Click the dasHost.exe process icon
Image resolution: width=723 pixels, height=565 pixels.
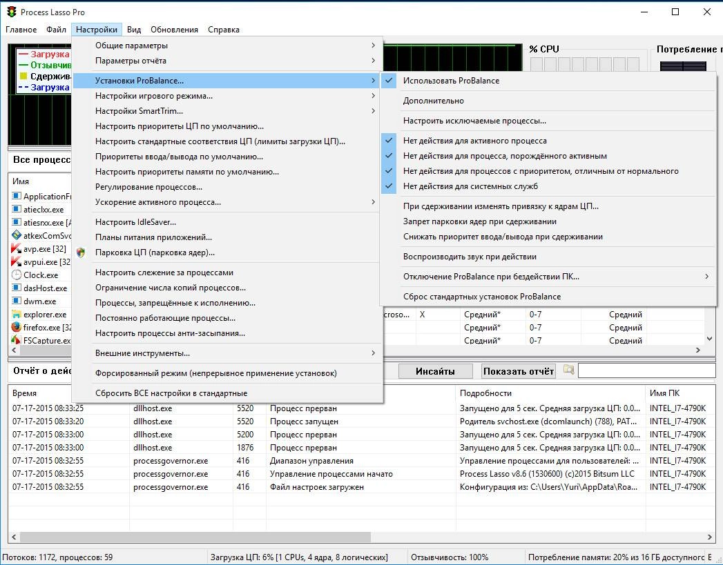[16, 288]
